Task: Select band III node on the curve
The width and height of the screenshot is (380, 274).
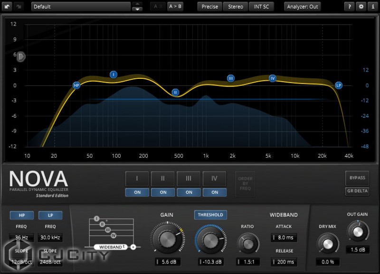Action: pyautogui.click(x=231, y=78)
